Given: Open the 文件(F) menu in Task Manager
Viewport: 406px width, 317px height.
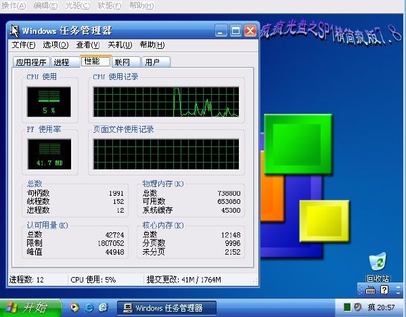Looking at the screenshot, I should (23, 45).
